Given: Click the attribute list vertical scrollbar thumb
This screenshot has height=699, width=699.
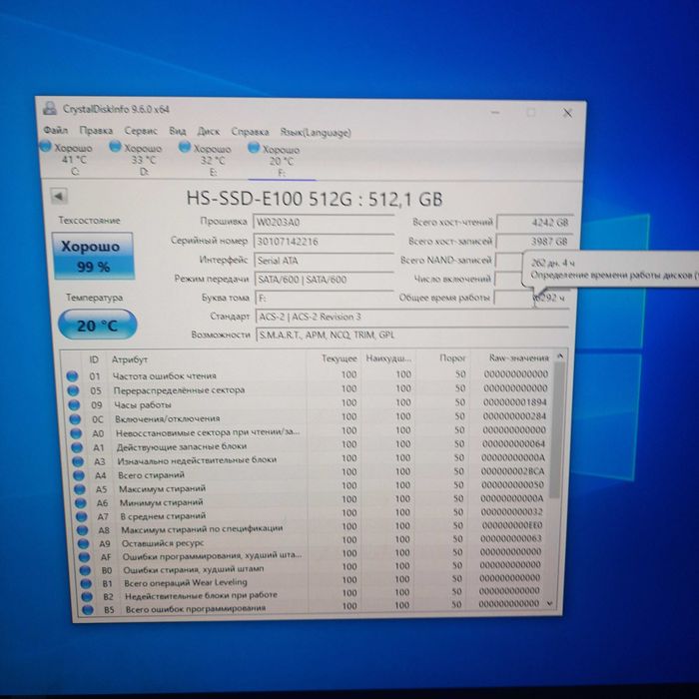Looking at the screenshot, I should pyautogui.click(x=556, y=428).
